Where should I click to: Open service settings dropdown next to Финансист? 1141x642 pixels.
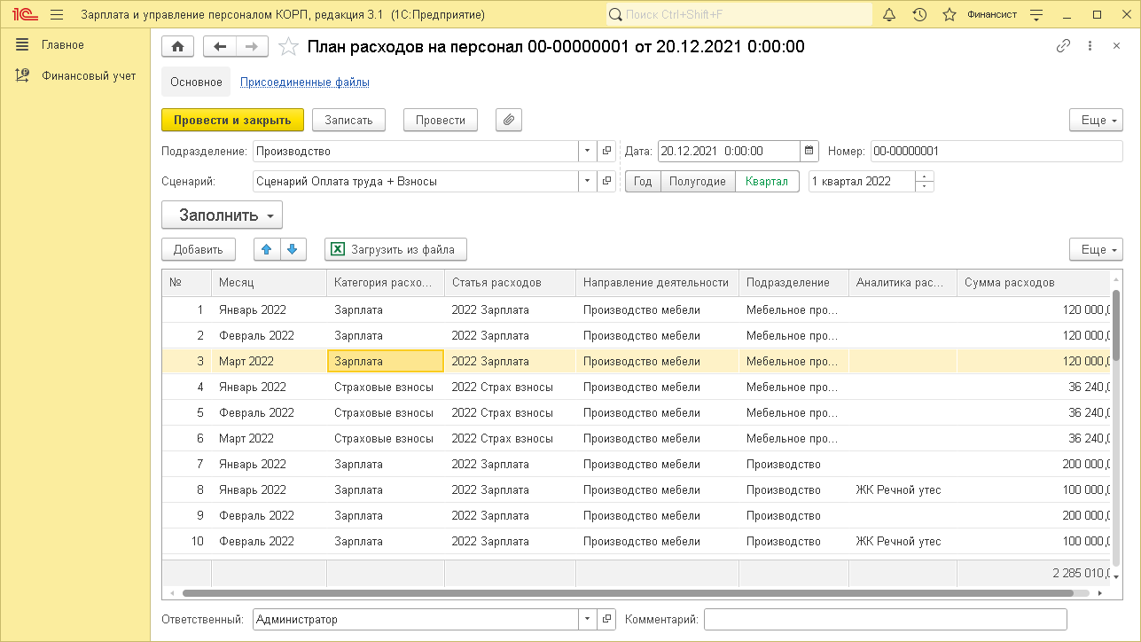coord(1035,15)
